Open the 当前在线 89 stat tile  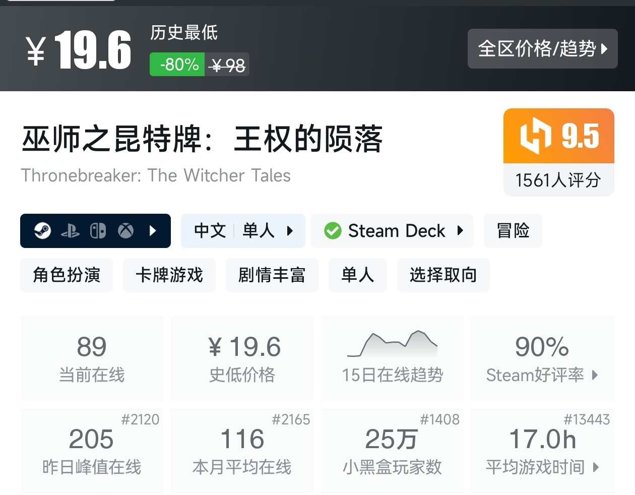92,359
